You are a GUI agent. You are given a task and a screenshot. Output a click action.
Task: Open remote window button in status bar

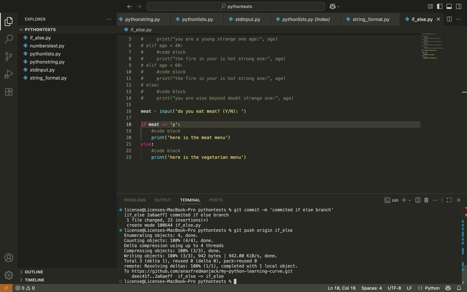pos(6,288)
